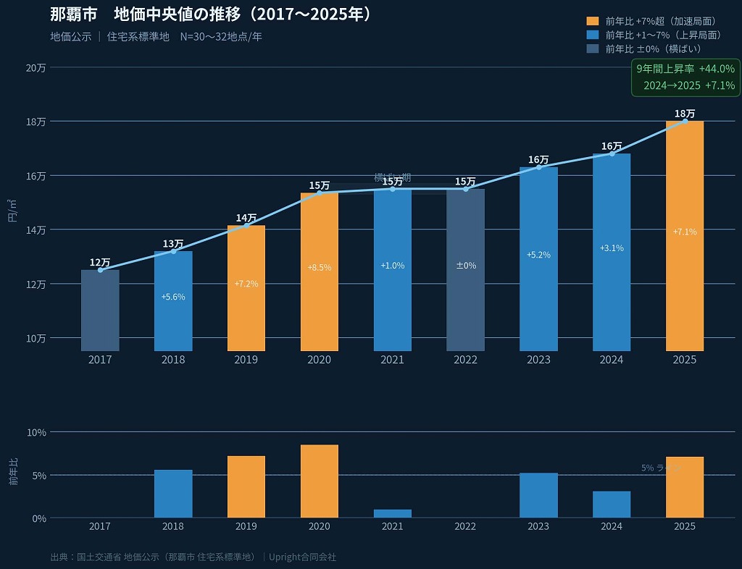Screen dimensions: 742x569
Task: Click the 2019 x-axis label under the upper chart
Action: tap(246, 360)
